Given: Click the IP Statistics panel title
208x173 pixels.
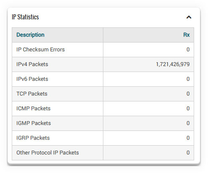Looking at the screenshot, I should pyautogui.click(x=25, y=17).
